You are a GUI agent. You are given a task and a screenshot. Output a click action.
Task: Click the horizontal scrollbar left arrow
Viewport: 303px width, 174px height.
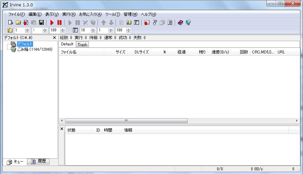pyautogui.click(x=62, y=121)
